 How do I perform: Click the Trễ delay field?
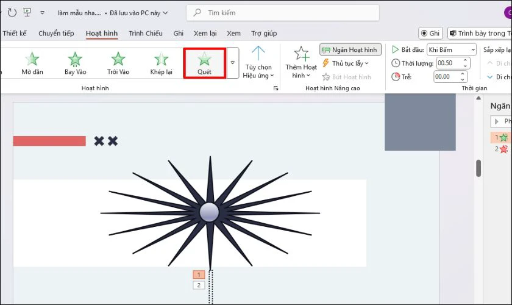446,77
